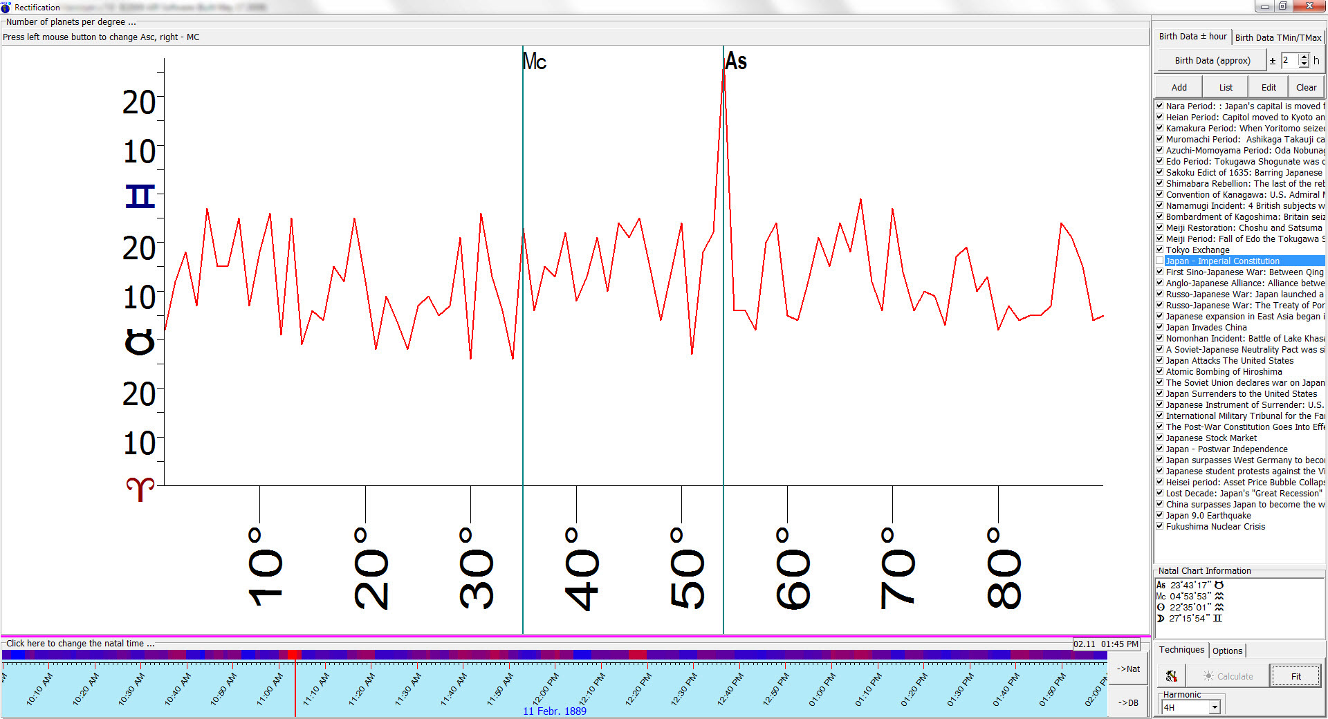Screen dimensions: 1328x719
Task: Open the techniques settings tools icon
Action: click(x=1172, y=676)
